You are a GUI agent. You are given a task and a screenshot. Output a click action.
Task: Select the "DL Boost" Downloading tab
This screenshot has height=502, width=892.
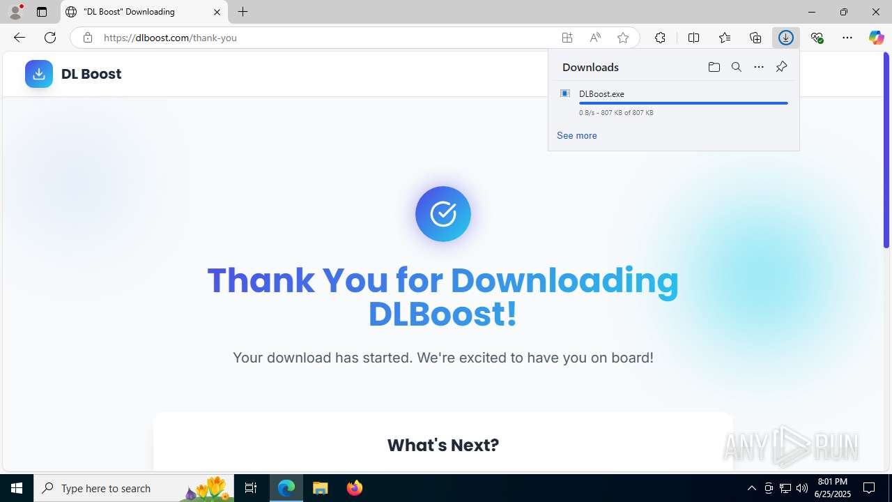pos(144,12)
